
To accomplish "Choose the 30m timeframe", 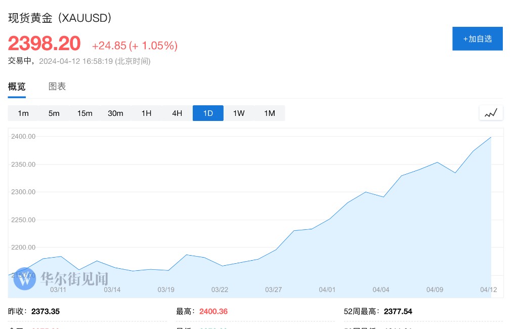I will (115, 113).
